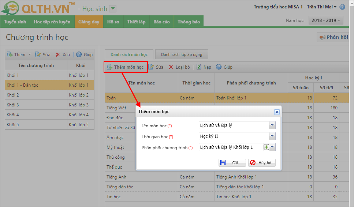Click the Thêm add icon in left panel toolbar
Screen dimensions: 354x207
(10, 54)
